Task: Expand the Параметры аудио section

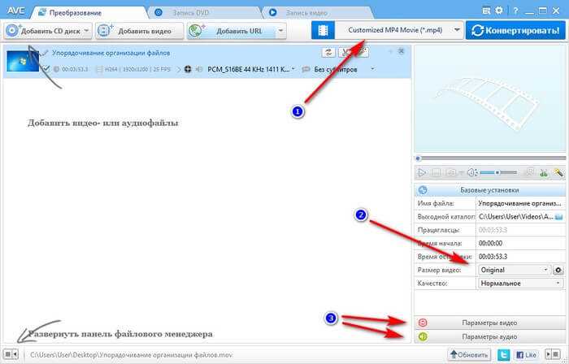Action: tap(490, 337)
